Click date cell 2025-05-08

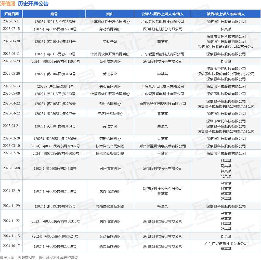pos(11,93)
